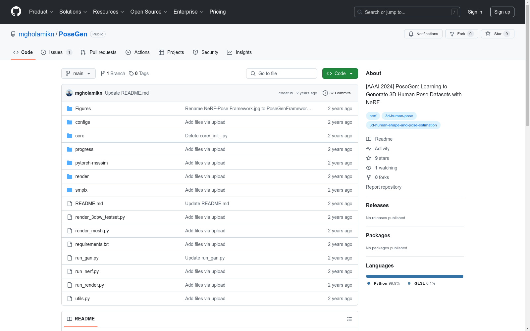This screenshot has width=530, height=331.
Task: Open the 37 Commits history link
Action: [x=337, y=93]
